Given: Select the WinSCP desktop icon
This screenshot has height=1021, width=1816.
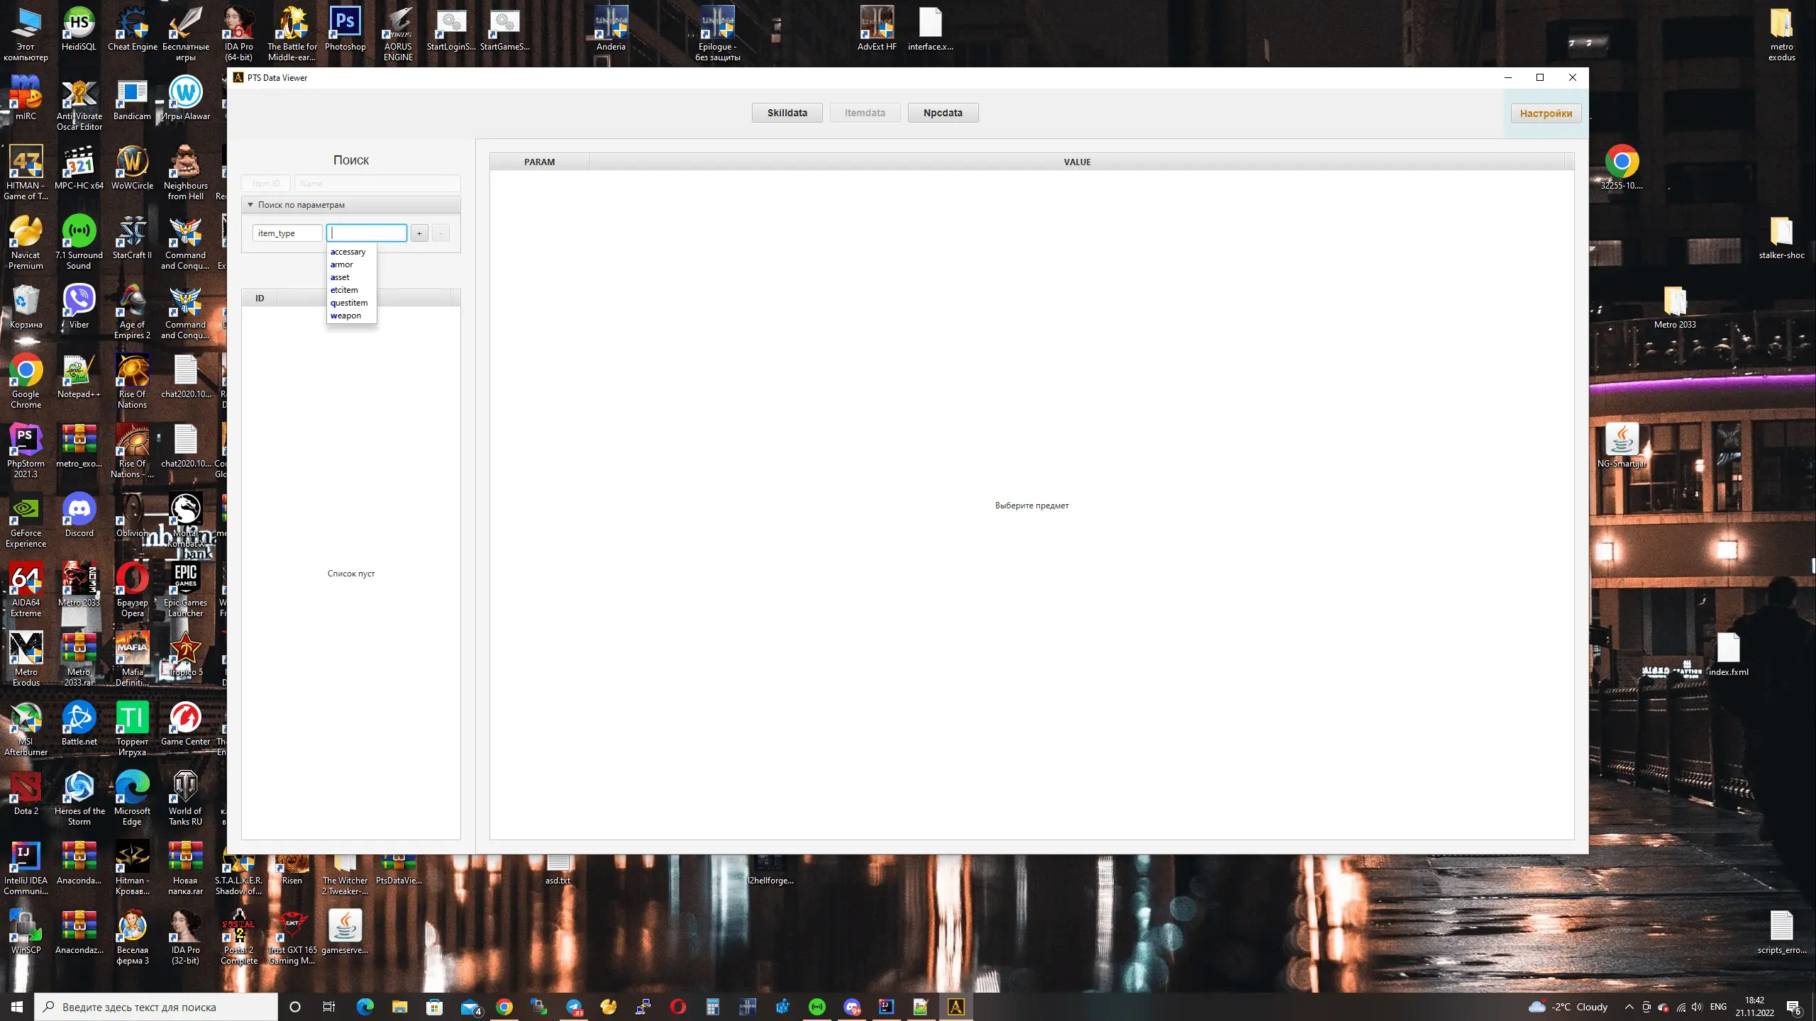Looking at the screenshot, I should coord(26,933).
